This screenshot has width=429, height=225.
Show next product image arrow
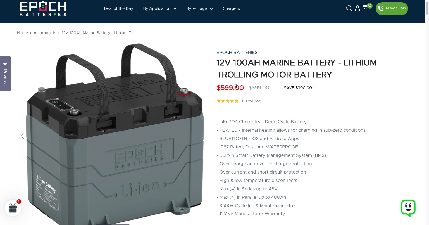pos(203,136)
